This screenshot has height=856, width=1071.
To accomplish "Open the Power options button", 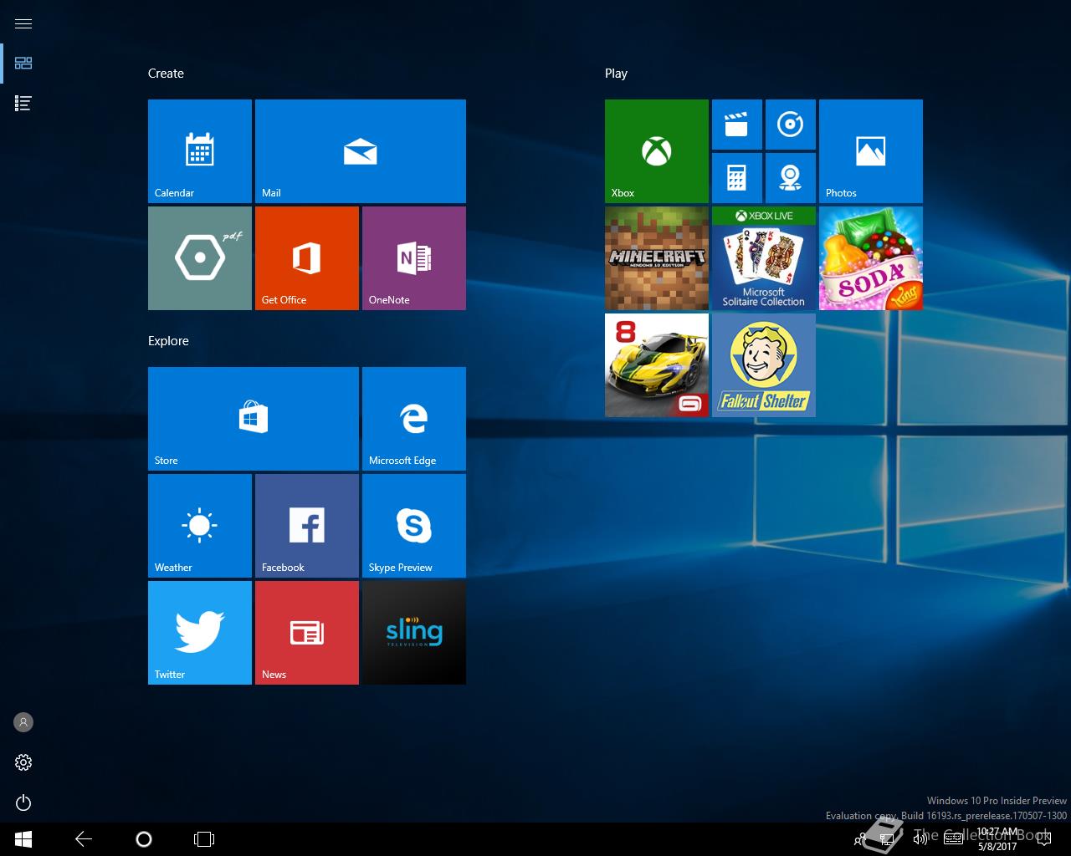I will click(23, 802).
